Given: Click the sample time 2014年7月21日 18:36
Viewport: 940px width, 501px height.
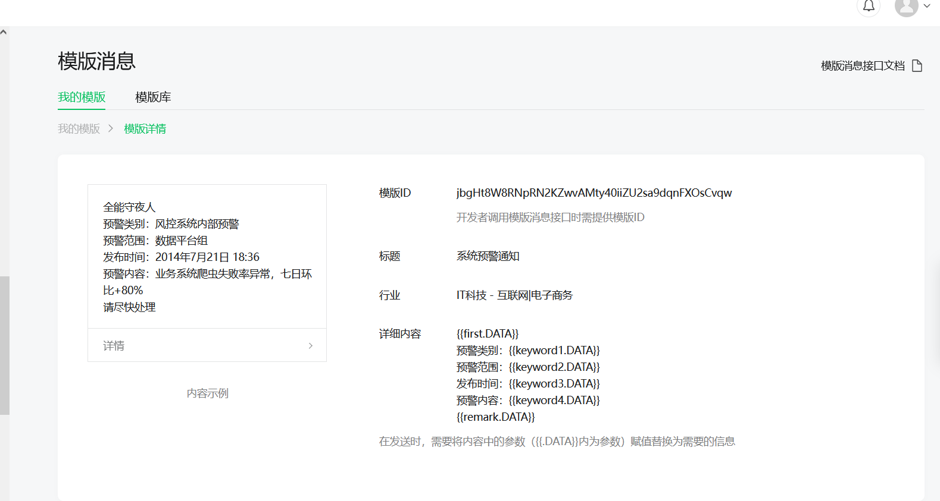Looking at the screenshot, I should point(207,257).
